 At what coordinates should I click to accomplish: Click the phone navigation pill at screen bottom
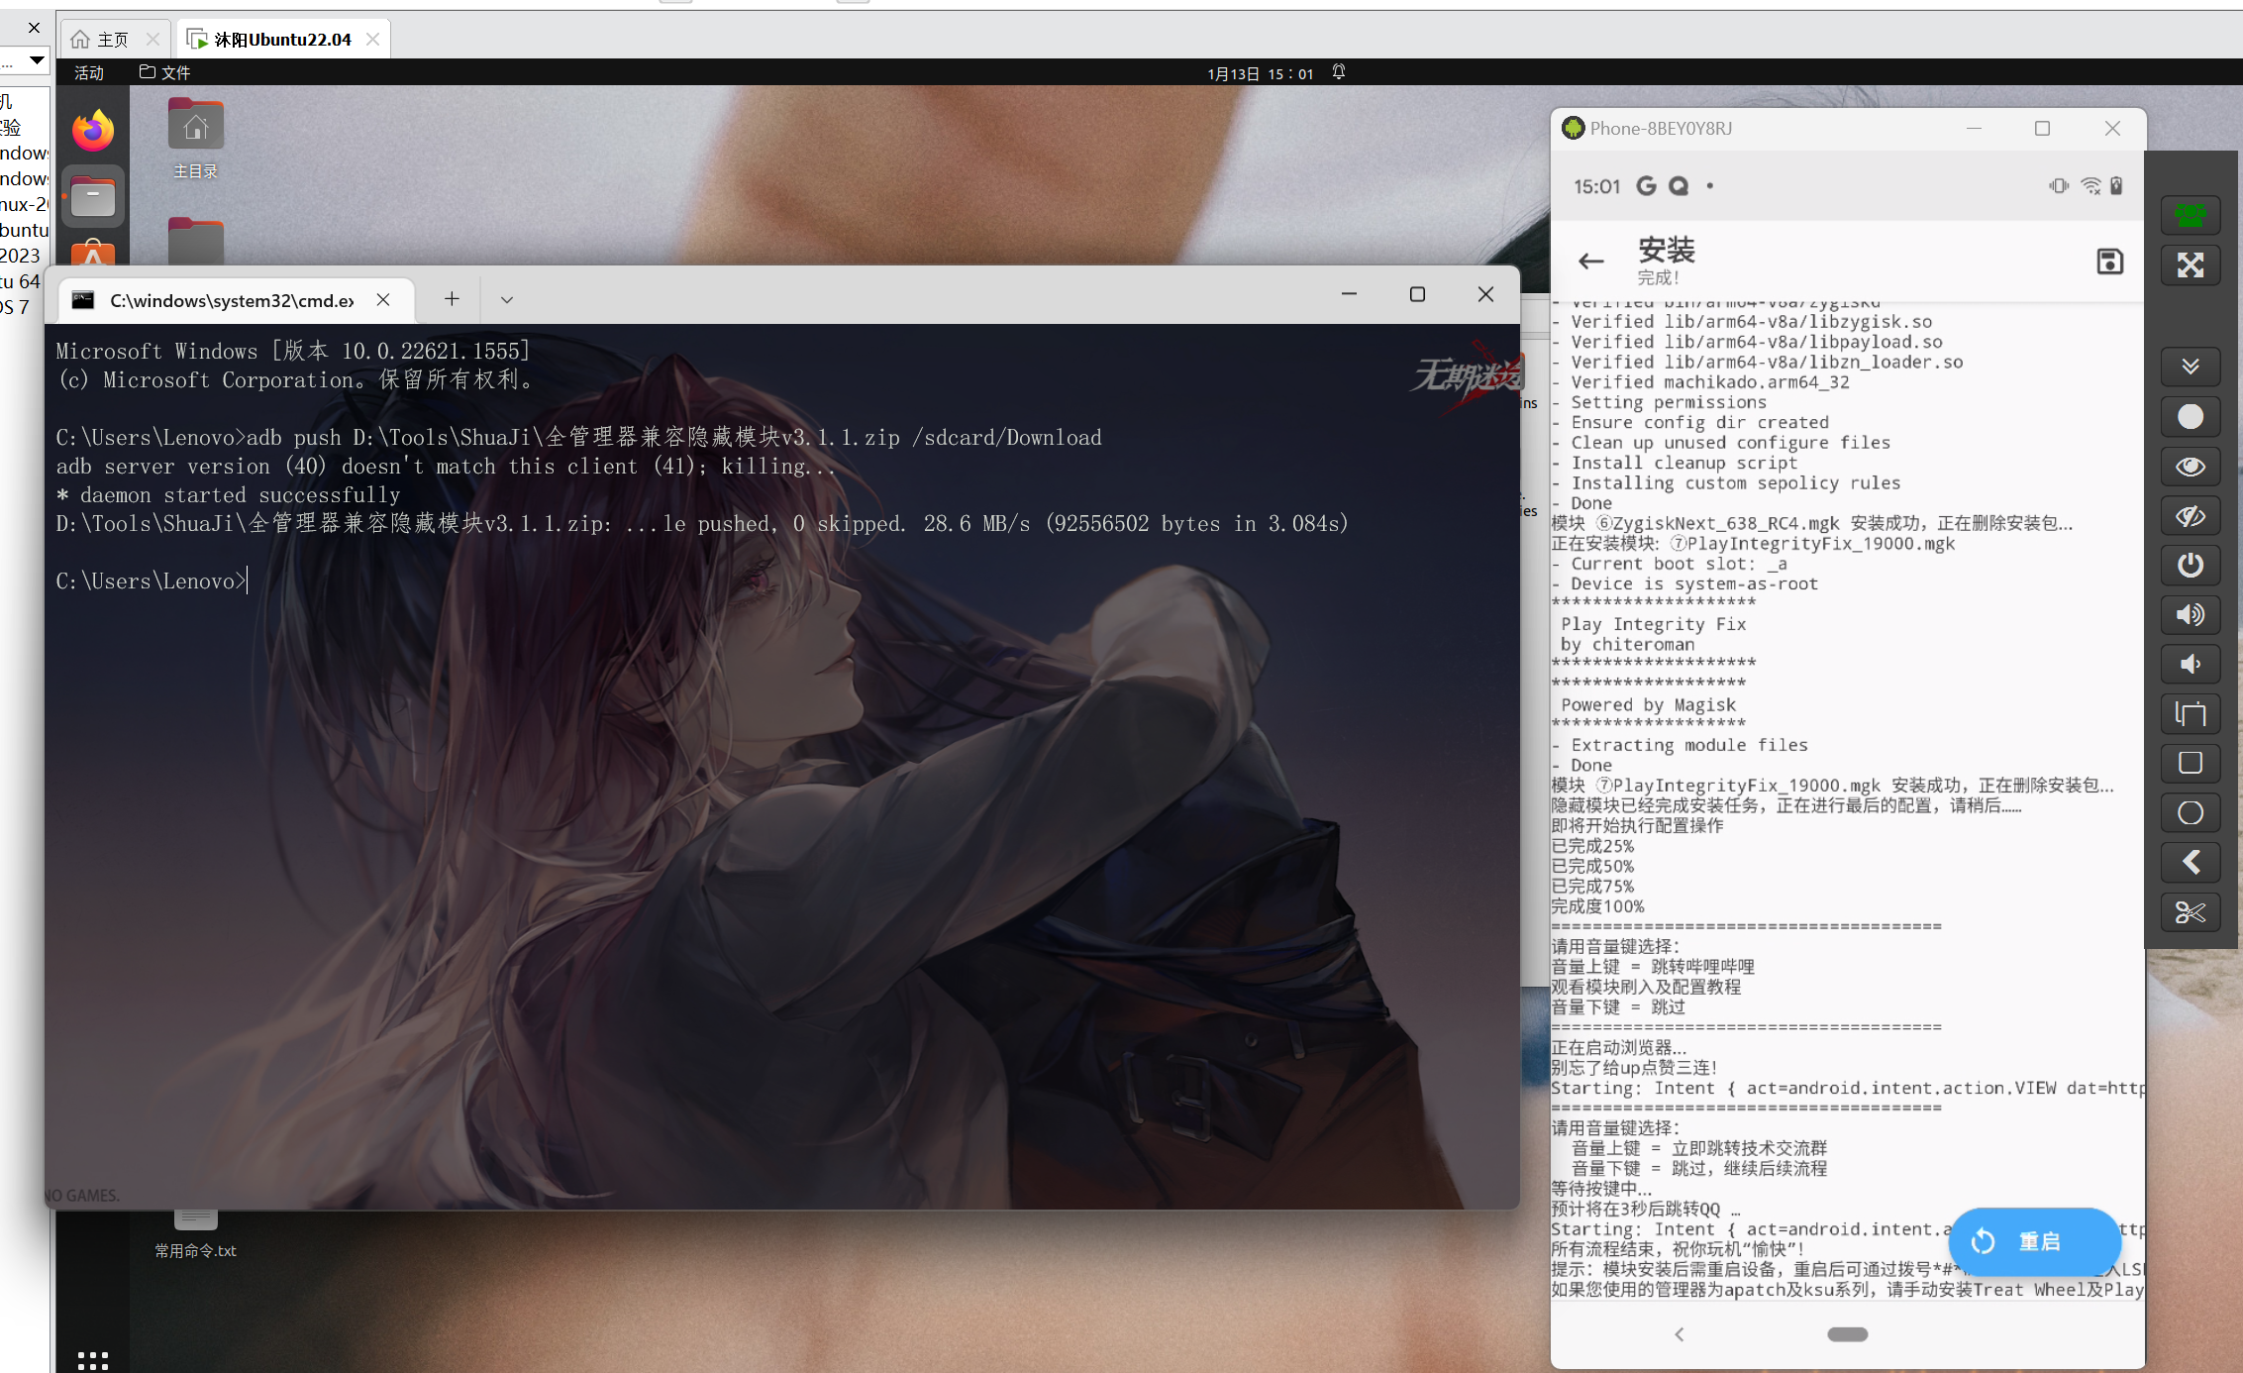(1847, 1334)
